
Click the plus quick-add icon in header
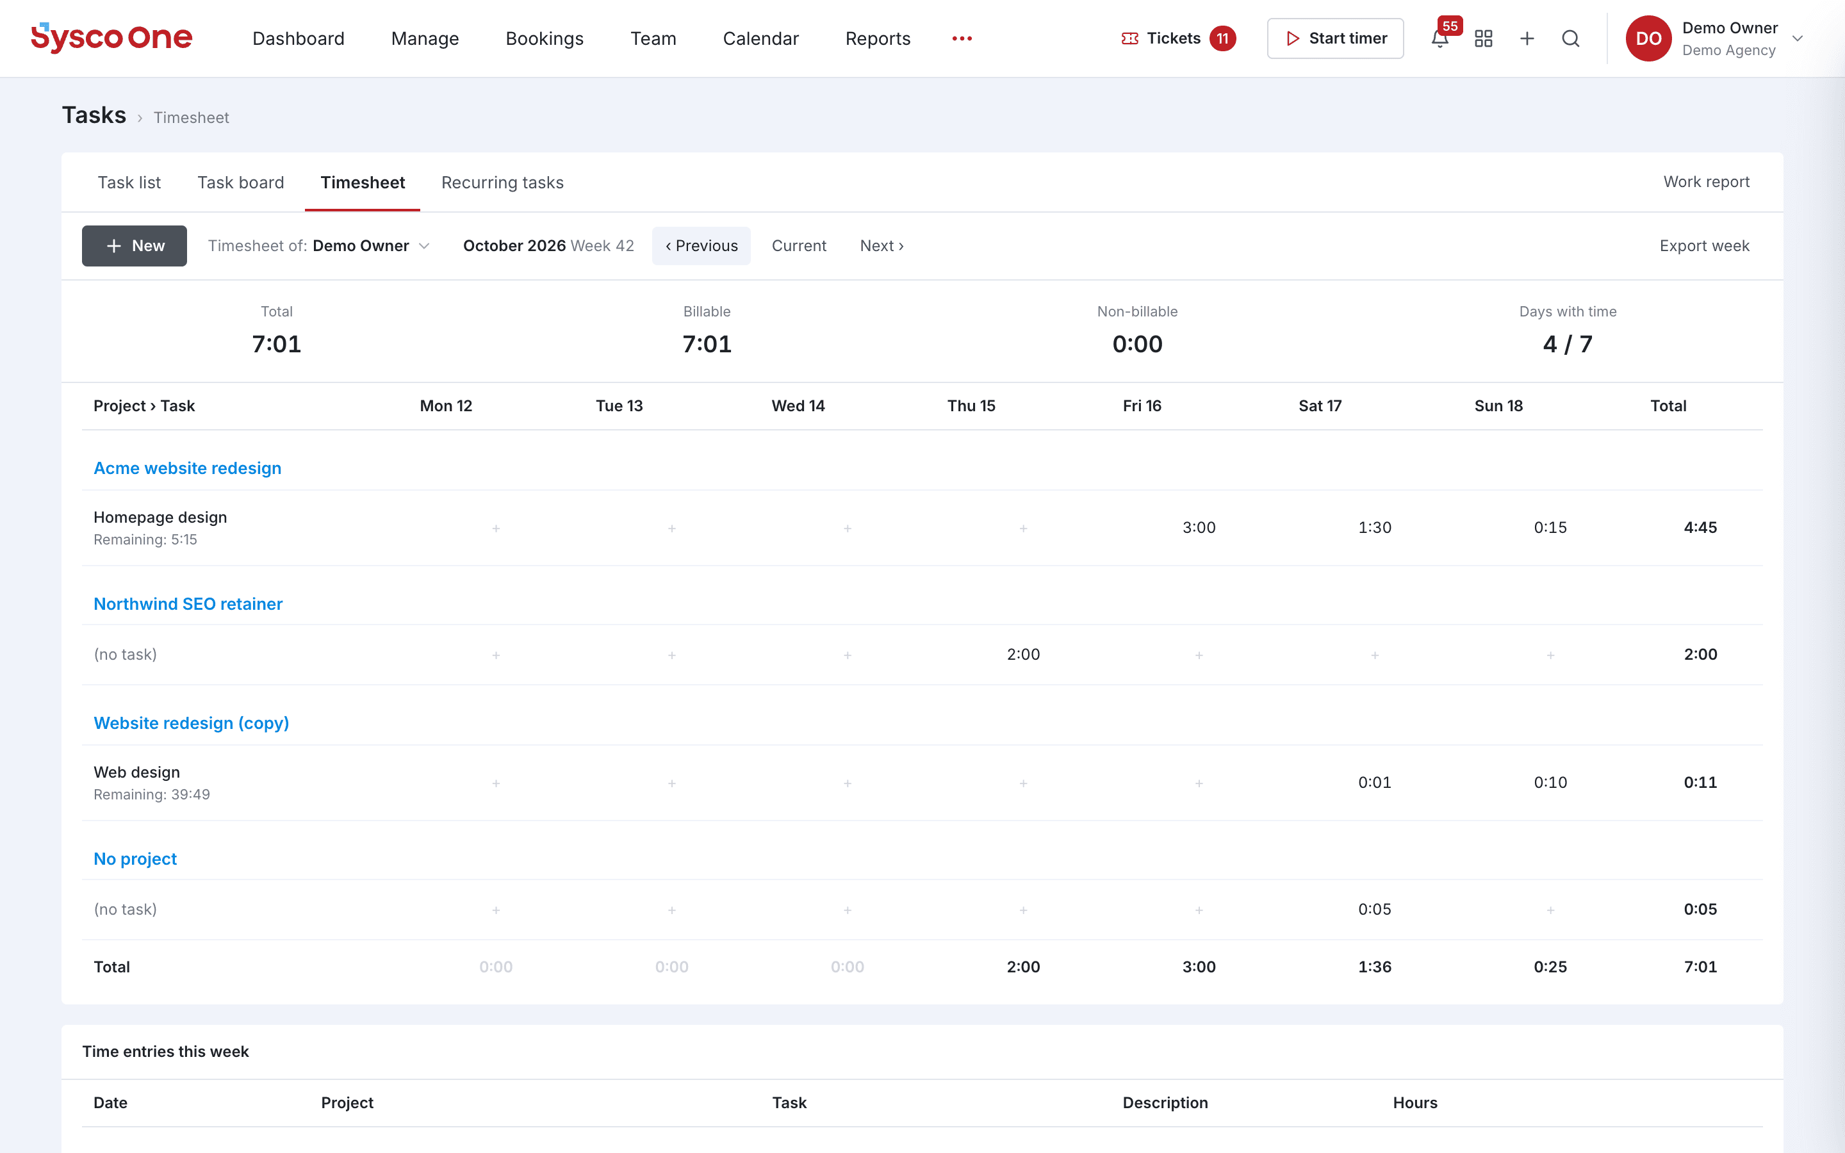1527,38
